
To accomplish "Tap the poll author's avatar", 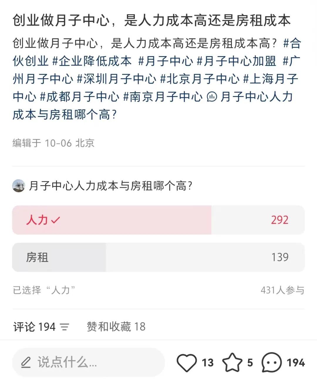I will click(19, 186).
